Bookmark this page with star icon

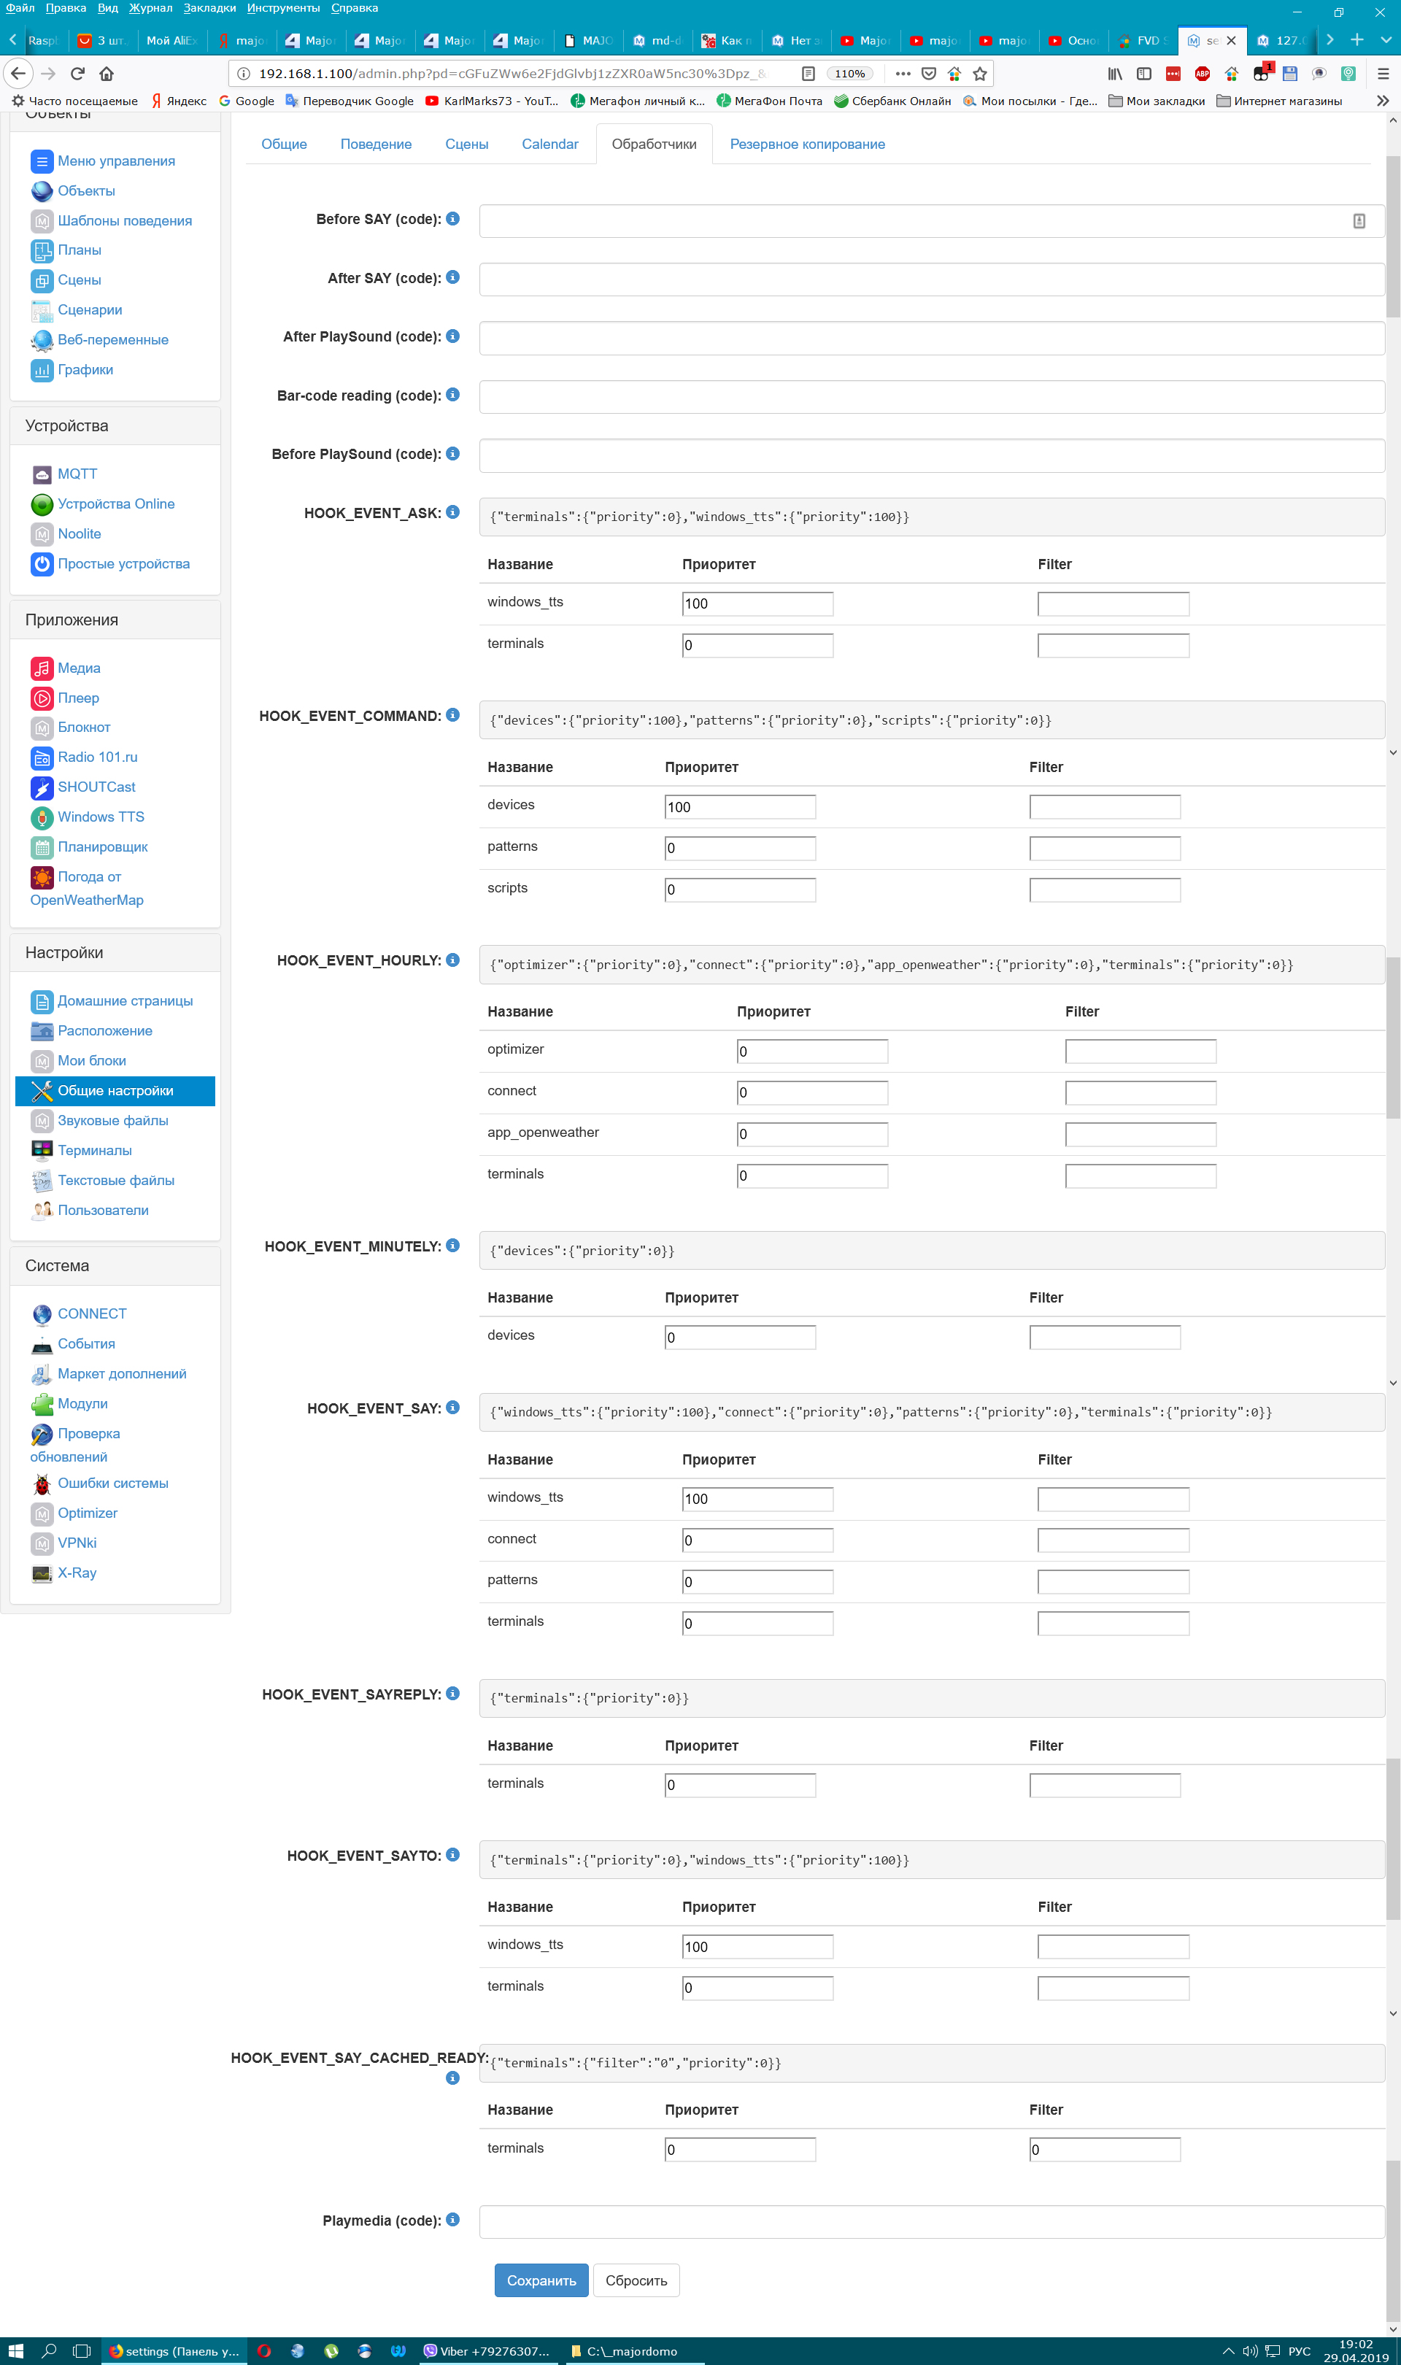(980, 74)
